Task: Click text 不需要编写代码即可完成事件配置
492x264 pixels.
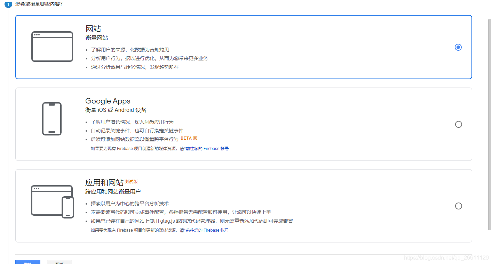Action: [x=127, y=212]
